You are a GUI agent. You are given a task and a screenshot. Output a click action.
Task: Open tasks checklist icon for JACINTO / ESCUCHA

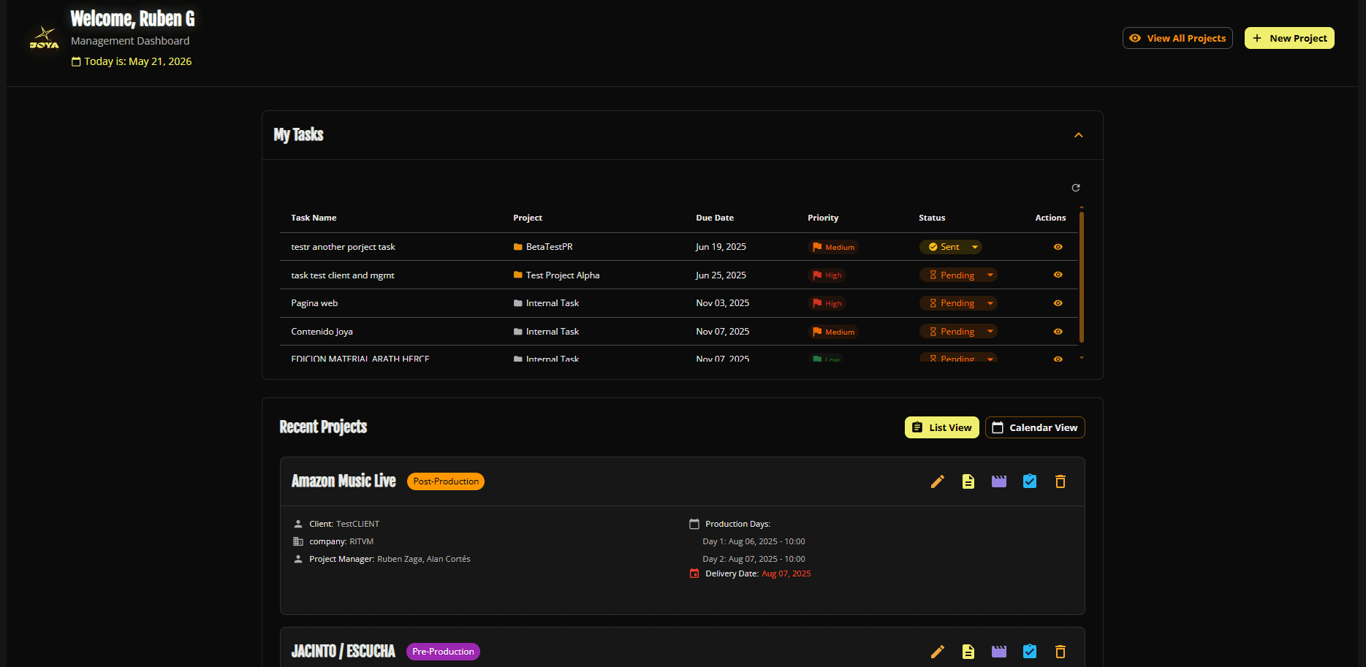(x=1030, y=652)
